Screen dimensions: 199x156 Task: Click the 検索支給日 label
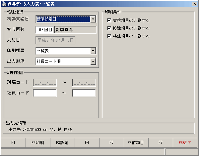coord(18,19)
